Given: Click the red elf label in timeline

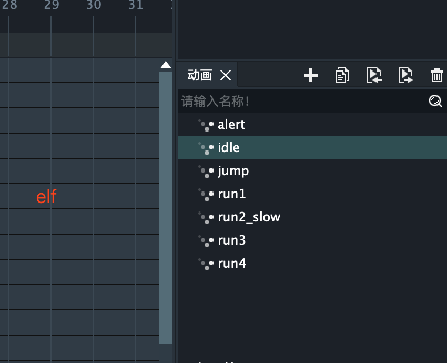Looking at the screenshot, I should click(46, 197).
